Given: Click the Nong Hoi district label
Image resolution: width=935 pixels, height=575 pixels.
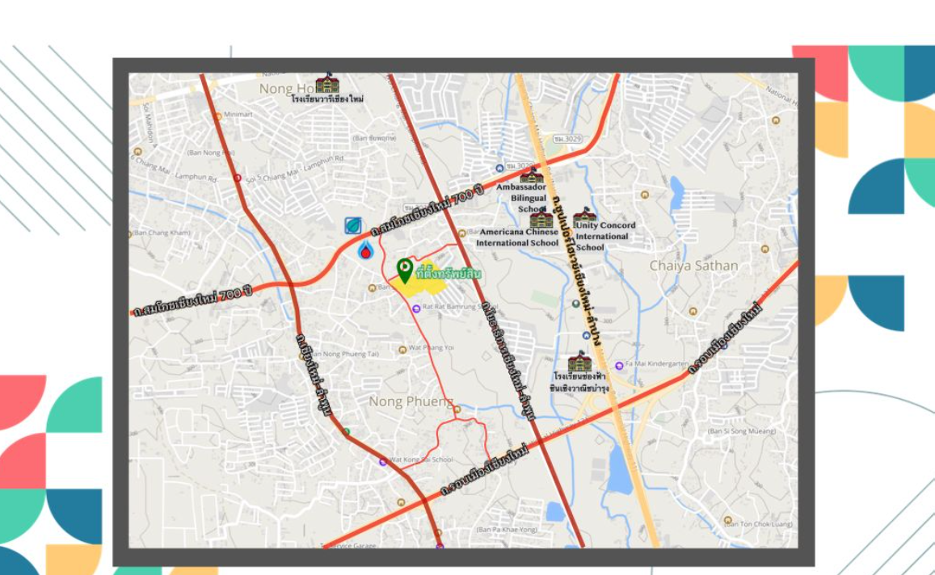Looking at the screenshot, I should 288,89.
